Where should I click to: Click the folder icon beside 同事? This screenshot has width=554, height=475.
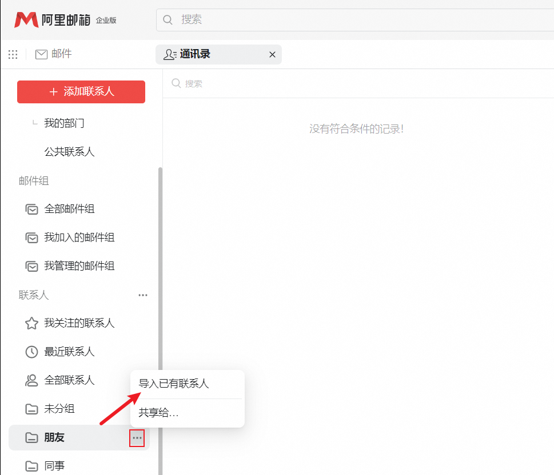tap(31, 465)
